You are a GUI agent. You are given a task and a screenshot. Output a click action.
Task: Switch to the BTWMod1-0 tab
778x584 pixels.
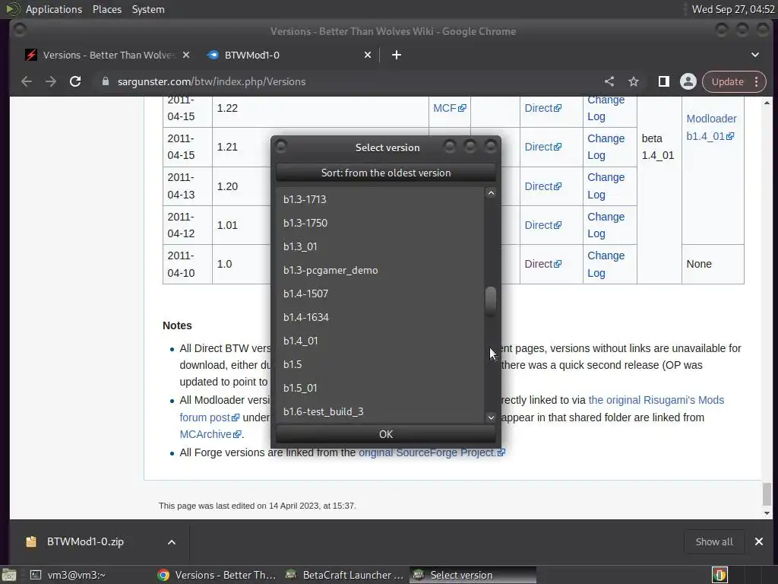coord(289,55)
